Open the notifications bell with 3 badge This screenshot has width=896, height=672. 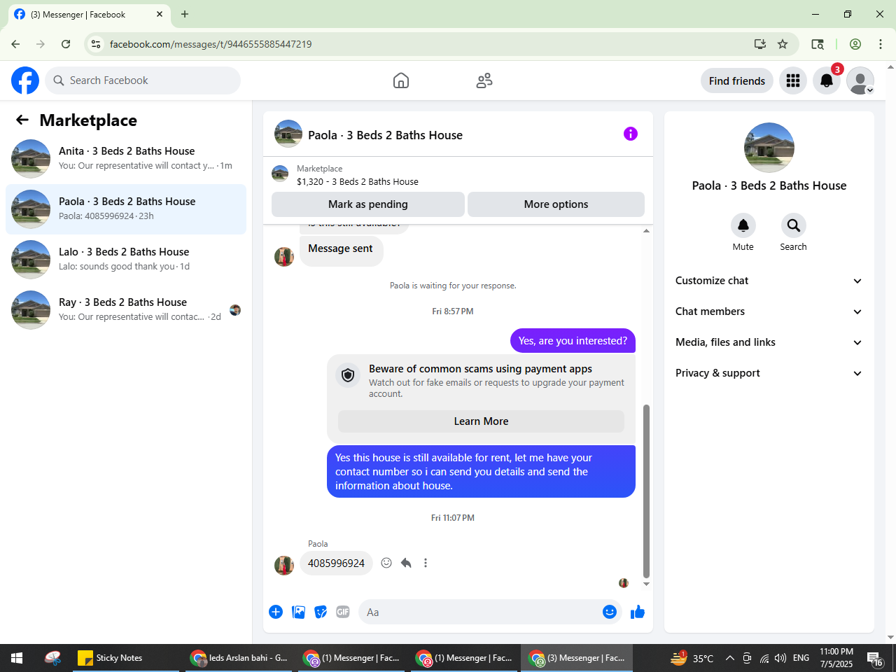(827, 80)
